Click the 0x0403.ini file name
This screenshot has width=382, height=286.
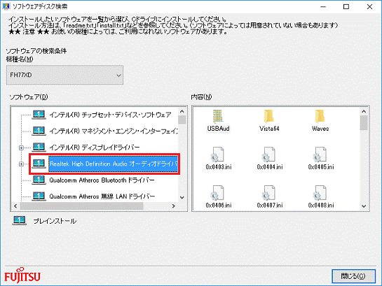click(x=219, y=167)
